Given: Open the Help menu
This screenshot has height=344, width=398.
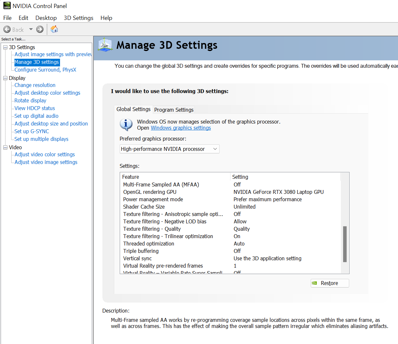Looking at the screenshot, I should (106, 18).
